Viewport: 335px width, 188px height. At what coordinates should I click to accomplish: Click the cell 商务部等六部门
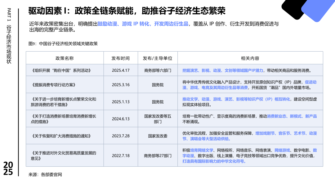[158, 70]
